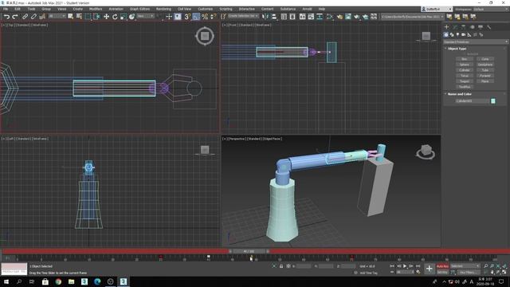Viewport: 510px width, 287px height.
Task: Create a Box primitive
Action: [x=464, y=59]
